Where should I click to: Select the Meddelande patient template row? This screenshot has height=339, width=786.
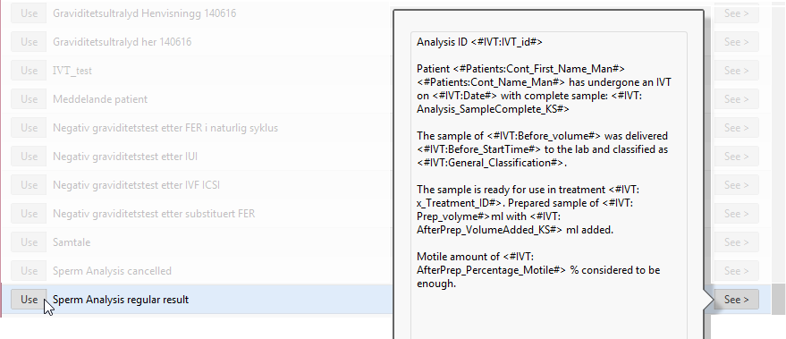pyautogui.click(x=386, y=99)
